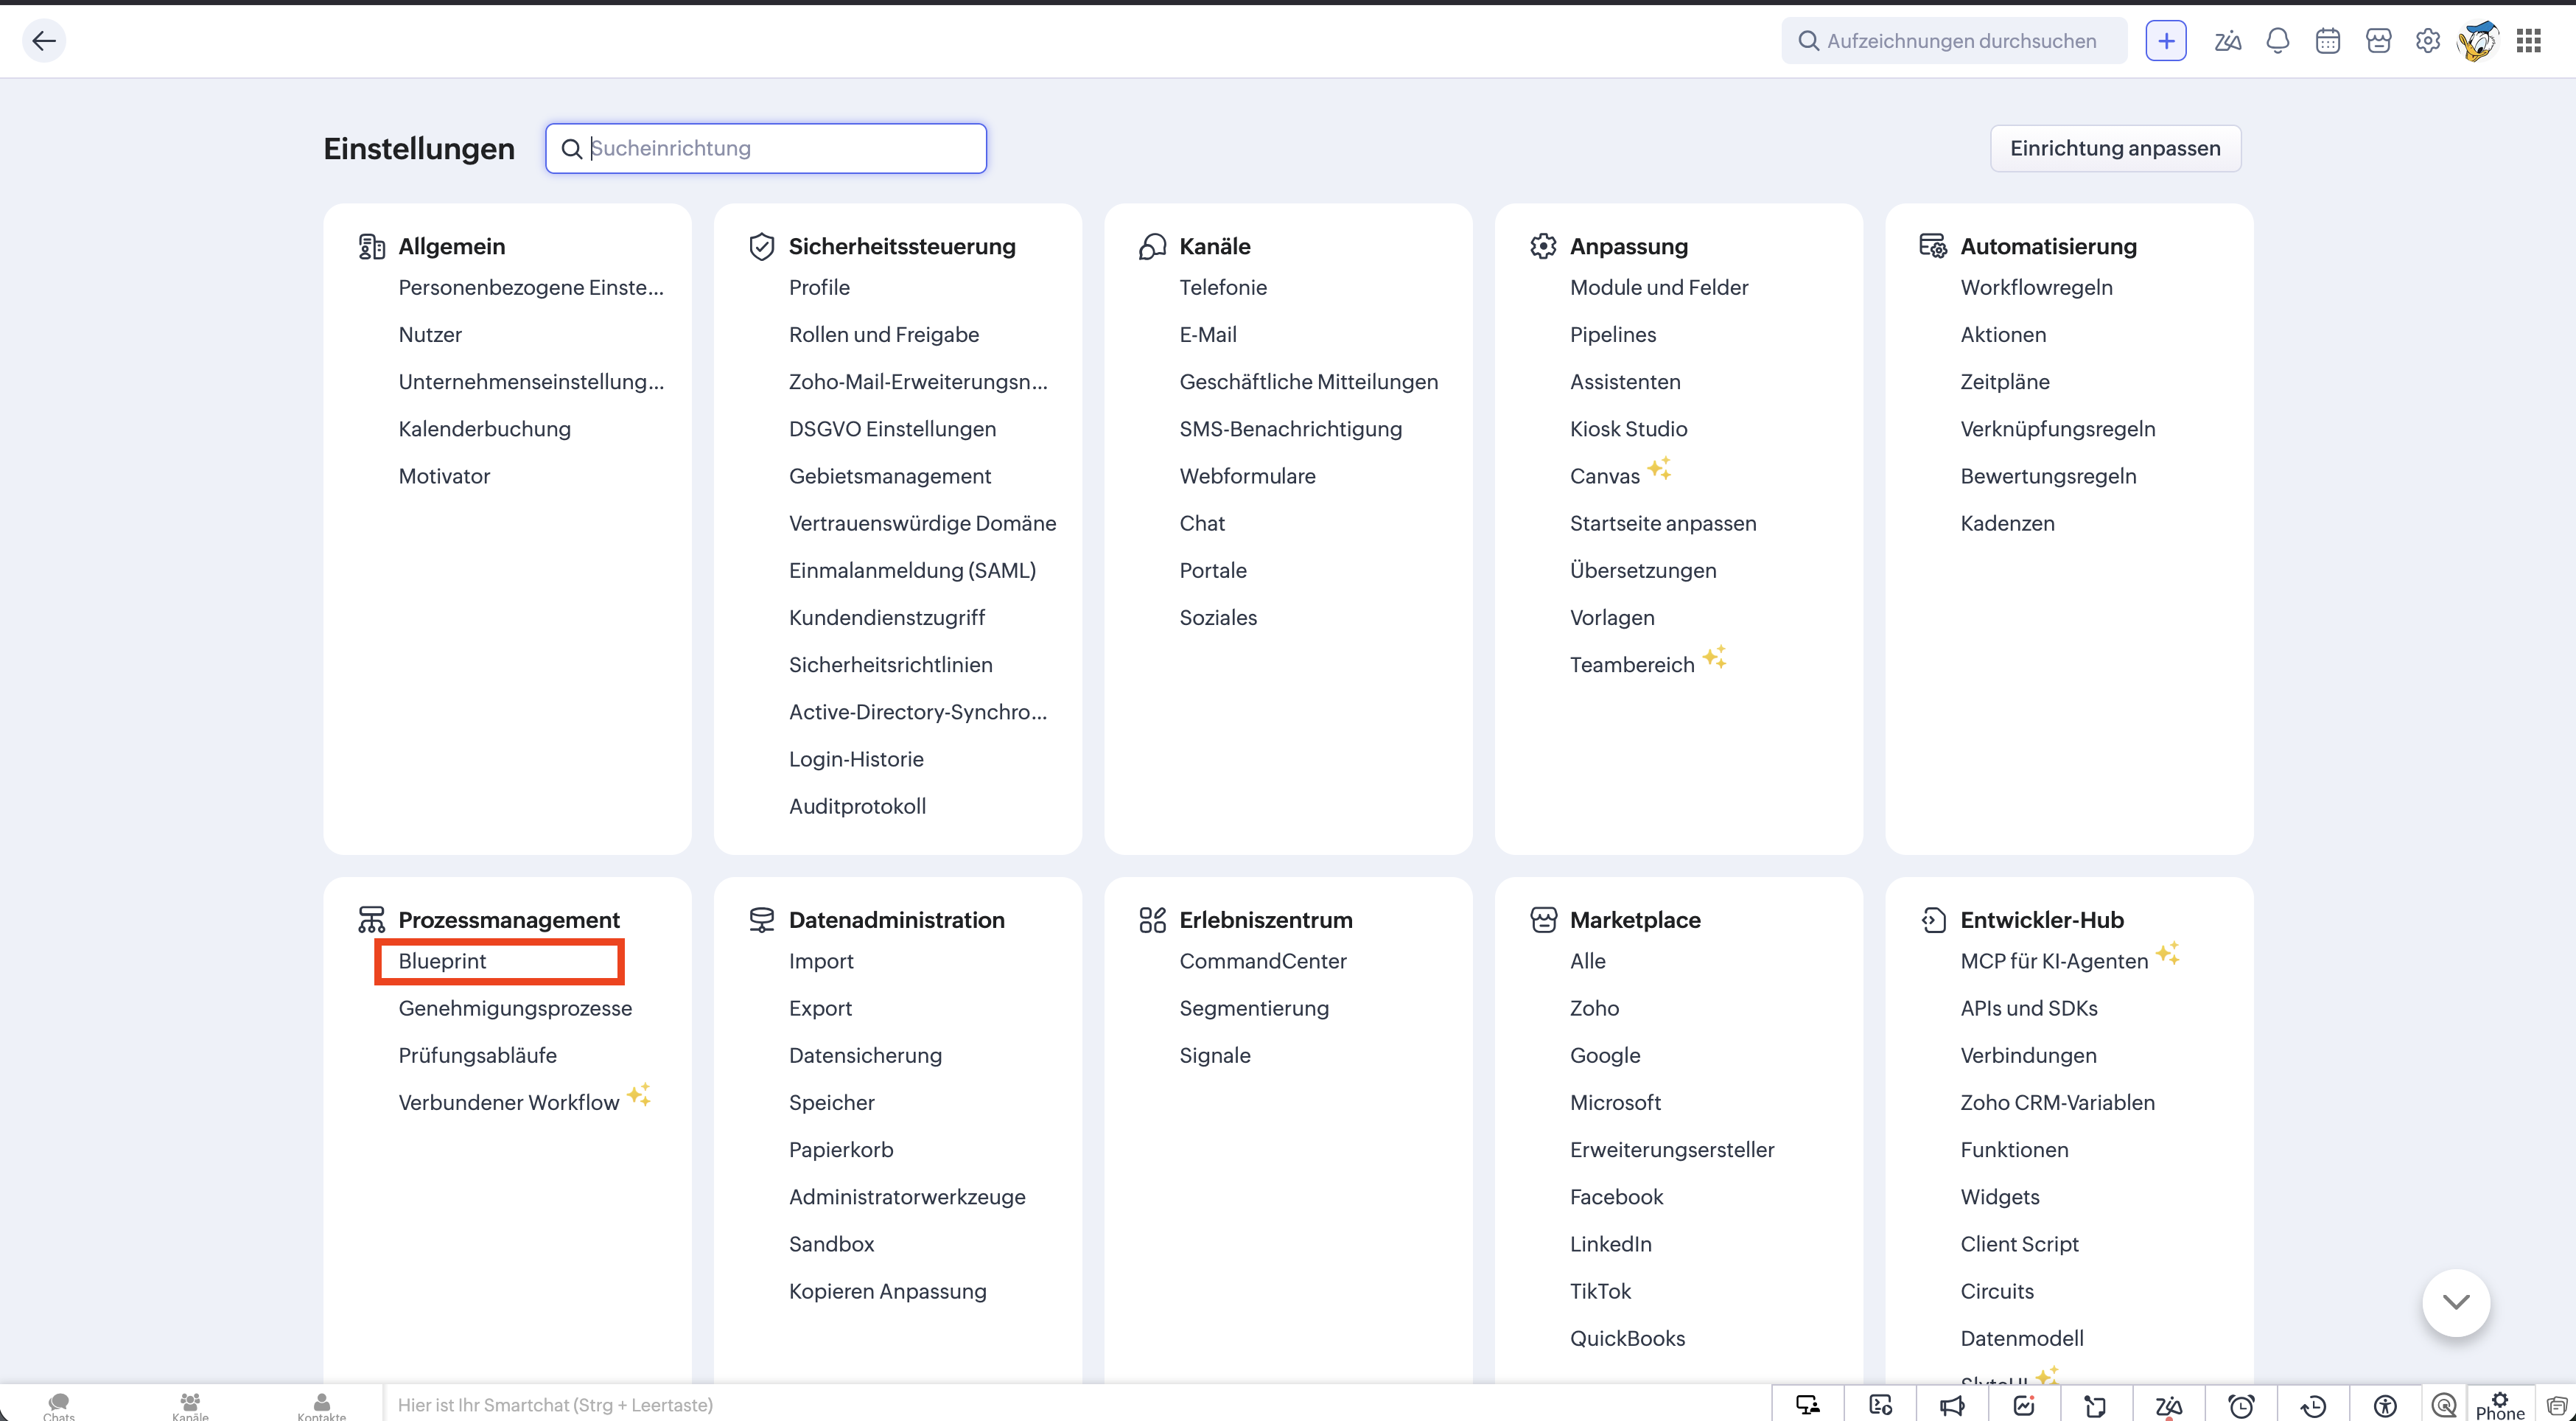Open Client Script under Entwickler-Hub
The image size is (2576, 1421).
click(x=2019, y=1244)
